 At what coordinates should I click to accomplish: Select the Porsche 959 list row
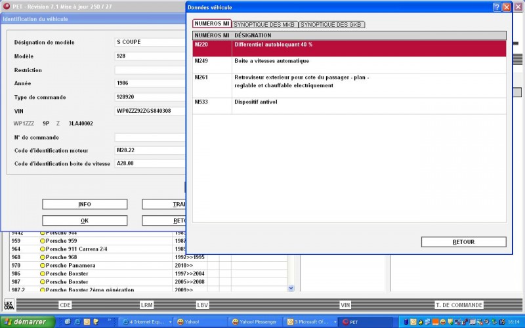pyautogui.click(x=148, y=241)
